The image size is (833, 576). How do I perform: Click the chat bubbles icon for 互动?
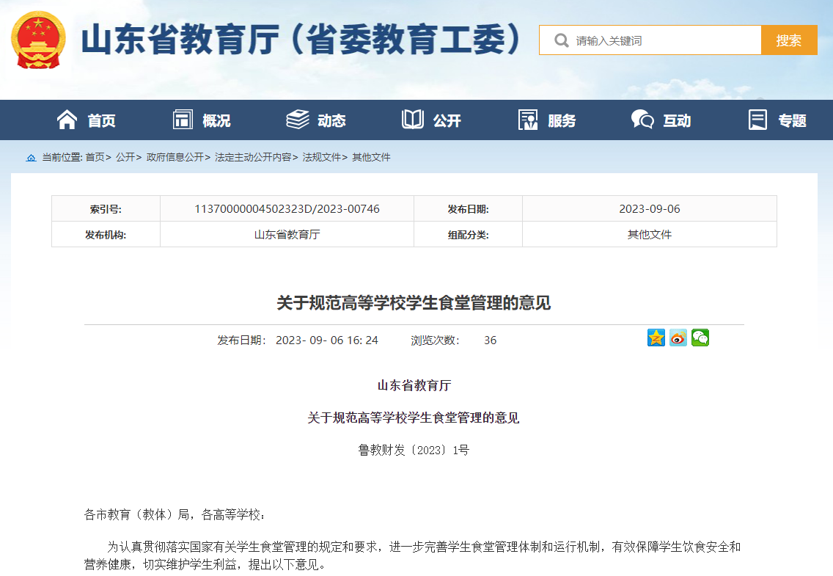pos(642,120)
